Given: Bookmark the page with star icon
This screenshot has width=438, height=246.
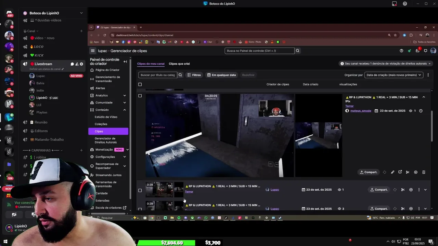Looking at the screenshot, I should click(x=395, y=35).
